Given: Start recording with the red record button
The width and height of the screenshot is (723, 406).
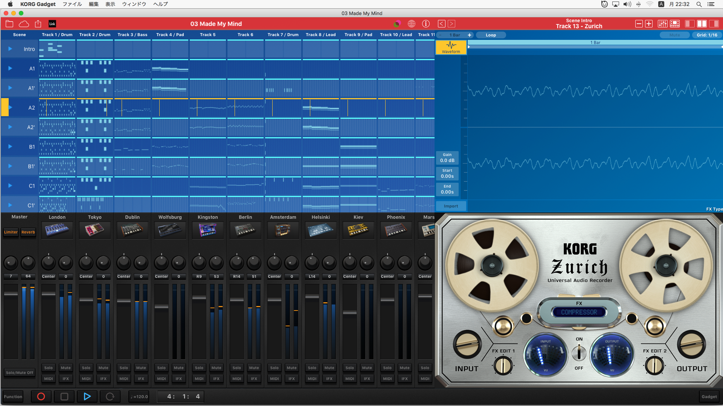Looking at the screenshot, I should coord(41,397).
